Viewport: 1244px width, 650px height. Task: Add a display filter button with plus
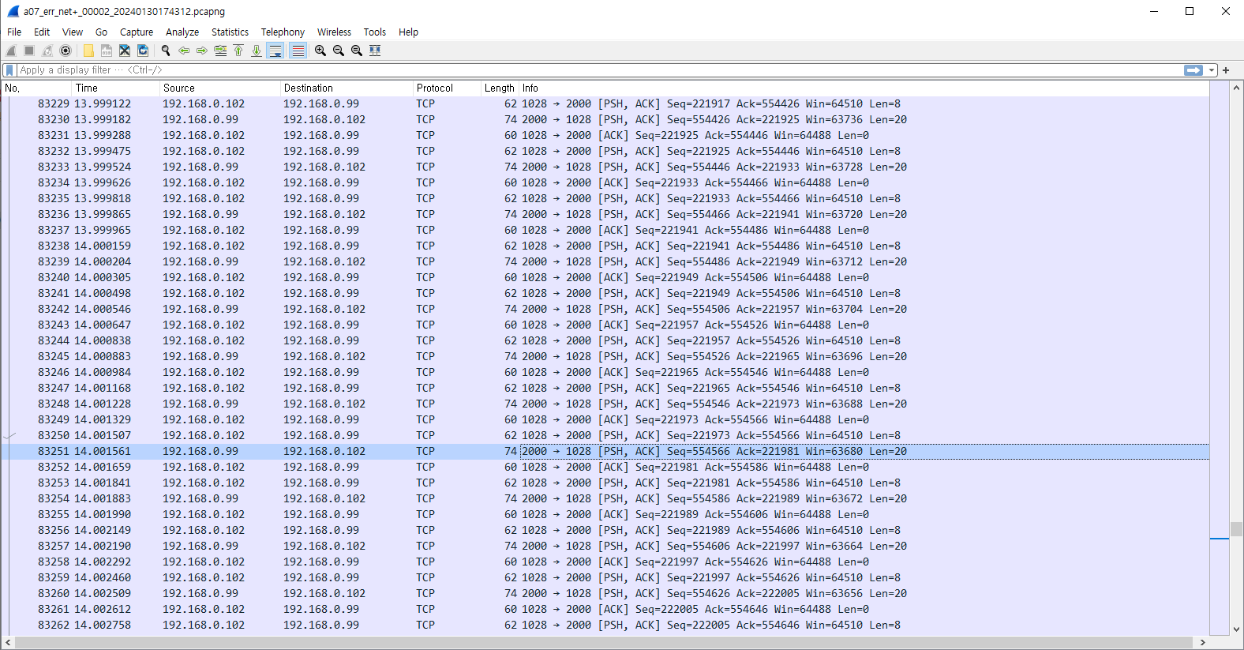(1226, 70)
